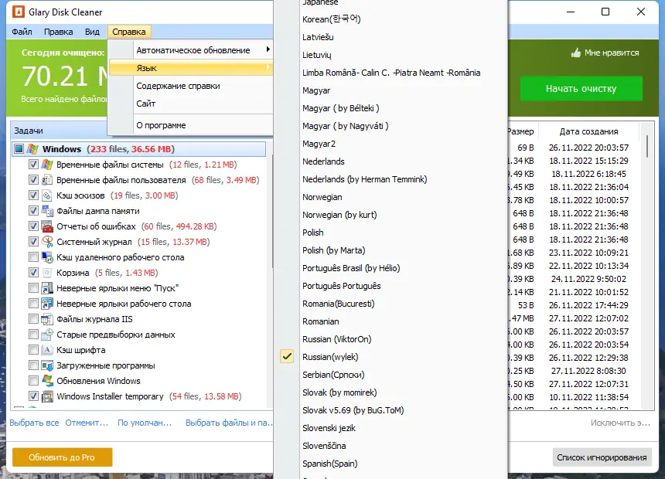
Task: Click the Glary Disk Cleaner app icon
Action: click(19, 12)
